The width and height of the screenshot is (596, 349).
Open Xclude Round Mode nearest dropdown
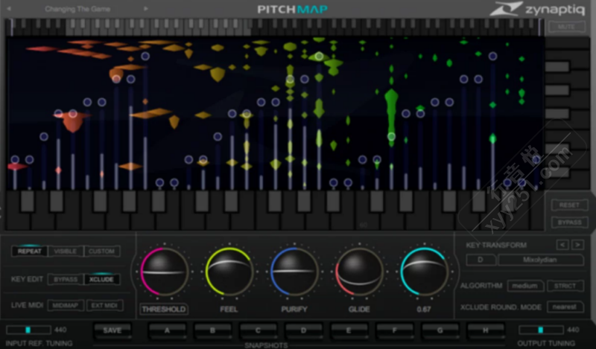tap(565, 307)
